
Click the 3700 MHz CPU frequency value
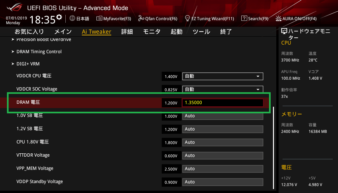290,60
